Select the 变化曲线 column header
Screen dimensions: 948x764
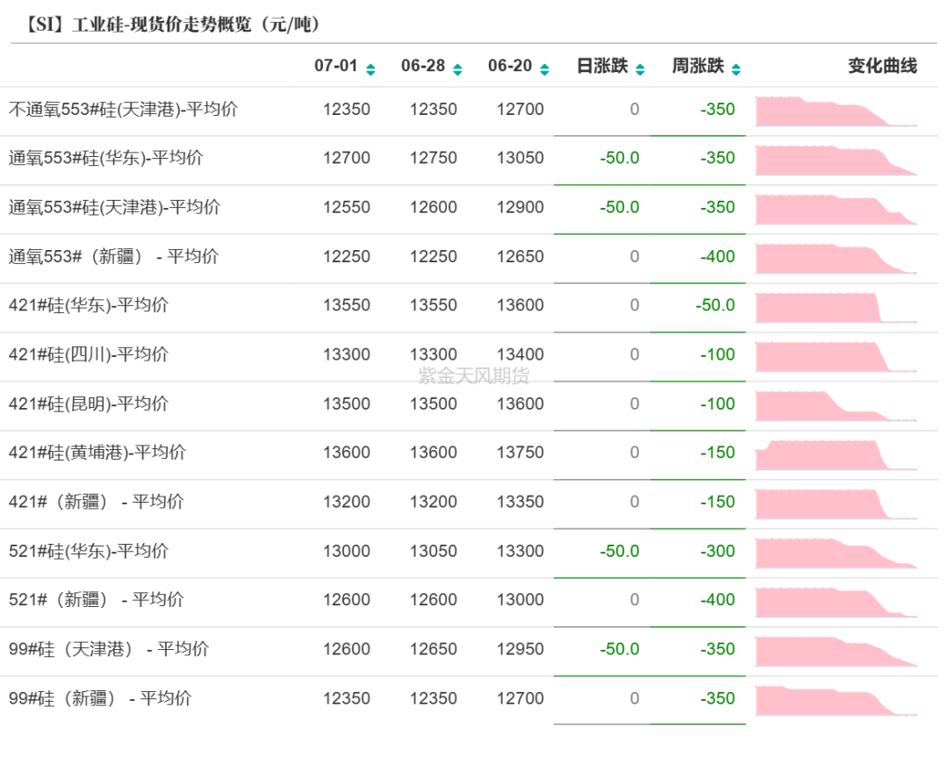pyautogui.click(x=882, y=66)
